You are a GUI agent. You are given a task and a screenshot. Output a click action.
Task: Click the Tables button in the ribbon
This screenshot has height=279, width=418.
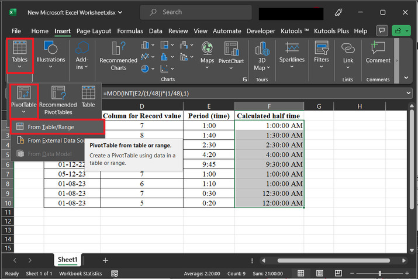click(x=19, y=55)
